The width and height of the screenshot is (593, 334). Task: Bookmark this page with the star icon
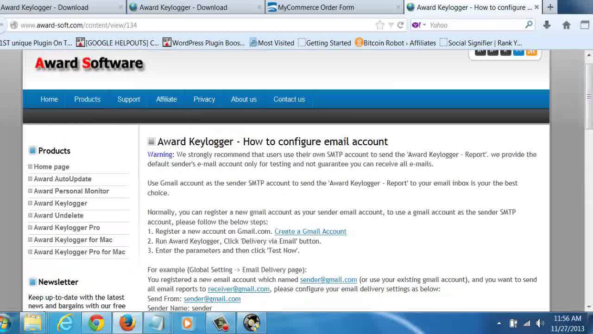[380, 25]
